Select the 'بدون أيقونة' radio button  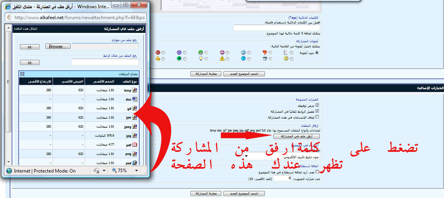coord(317,52)
